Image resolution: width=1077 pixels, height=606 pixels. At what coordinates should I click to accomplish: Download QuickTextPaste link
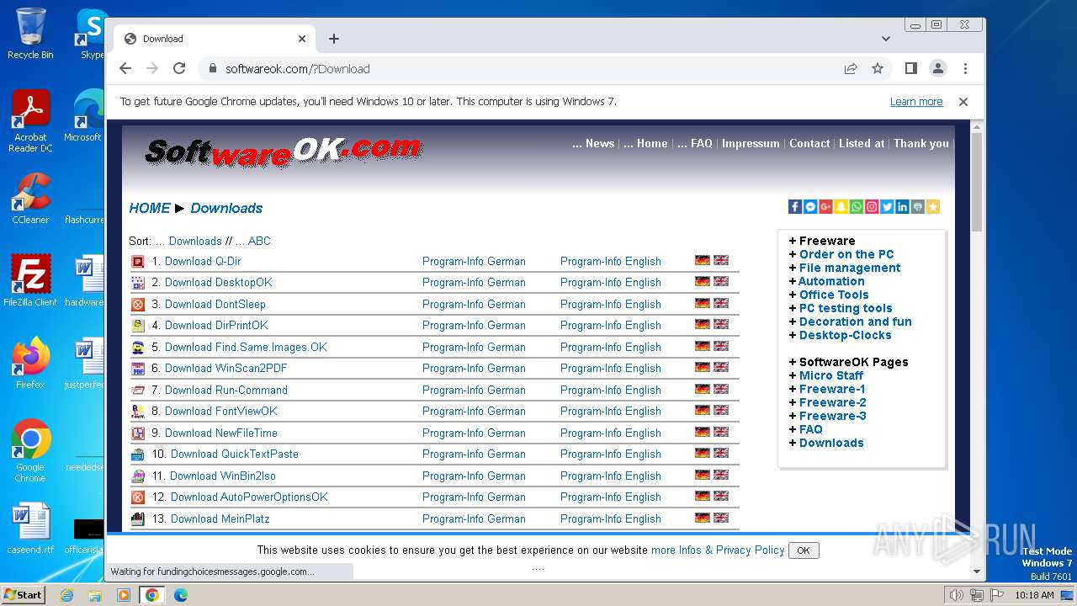click(x=235, y=454)
